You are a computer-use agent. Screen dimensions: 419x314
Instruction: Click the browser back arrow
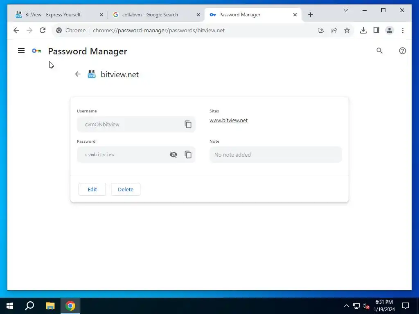(16, 30)
